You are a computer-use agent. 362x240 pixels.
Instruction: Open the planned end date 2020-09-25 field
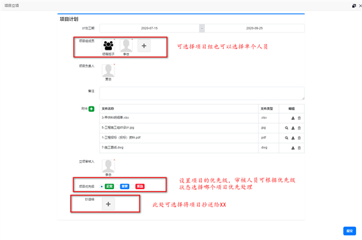(x=255, y=28)
